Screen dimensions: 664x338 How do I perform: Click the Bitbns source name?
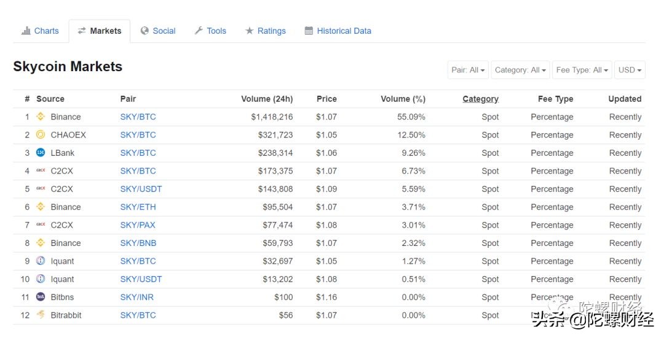[62, 297]
